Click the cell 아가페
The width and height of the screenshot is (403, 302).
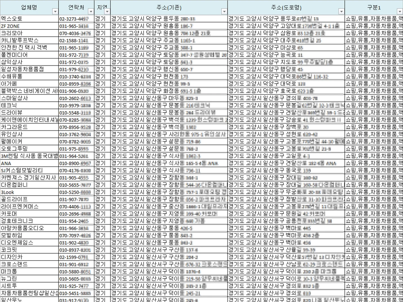tap(29, 84)
